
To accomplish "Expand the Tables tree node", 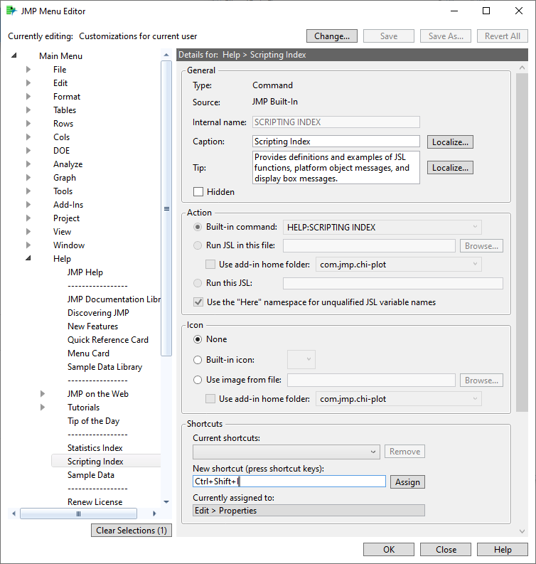I will (28, 110).
